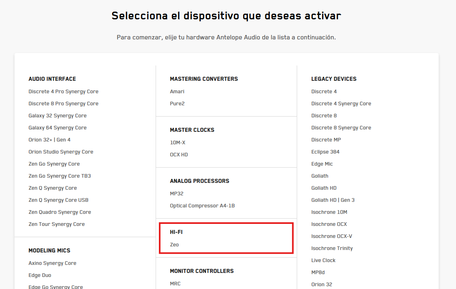The height and width of the screenshot is (289, 456).
Task: Click the MASTERING CONVERTERS heading
Action: pos(204,79)
